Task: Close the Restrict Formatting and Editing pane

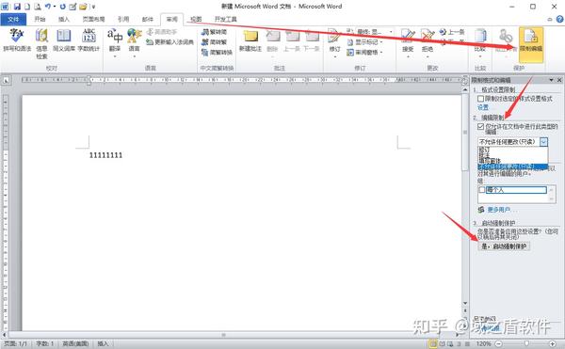Action: coord(559,80)
